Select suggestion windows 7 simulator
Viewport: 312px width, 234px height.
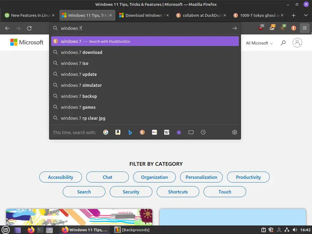pos(145,85)
